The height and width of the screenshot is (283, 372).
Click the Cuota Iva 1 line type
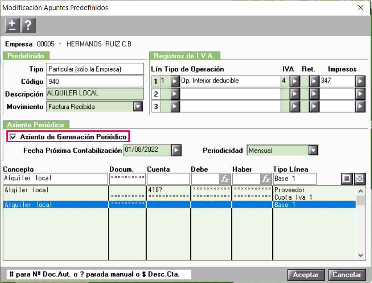coord(293,197)
